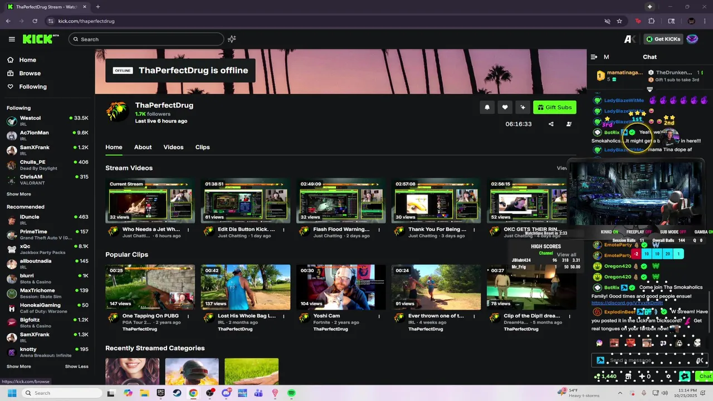This screenshot has height=401, width=713.
Task: Open the Discord taskbar icon
Action: 226,393
